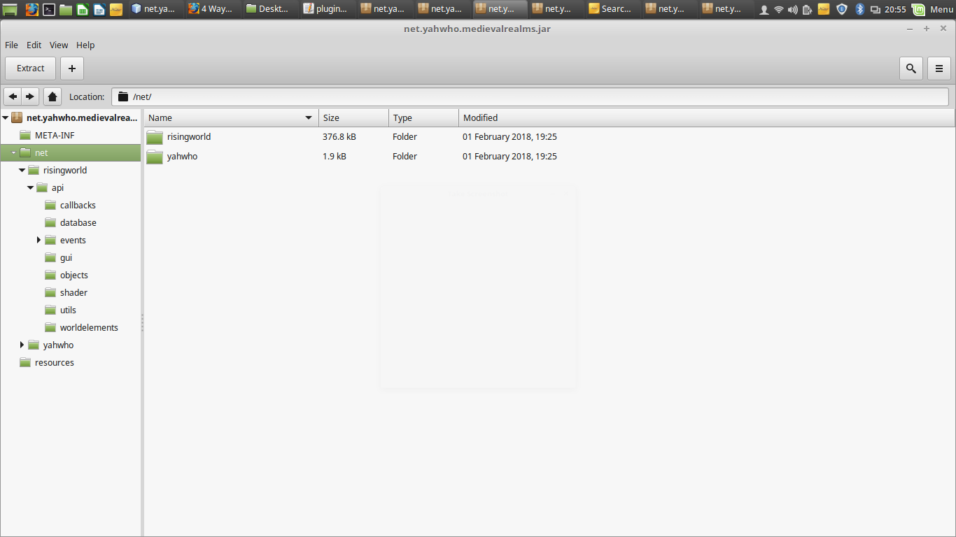Viewport: 956px width, 537px height.
Task: Open the hamburger menu icon in the toolbar
Action: coord(939,69)
